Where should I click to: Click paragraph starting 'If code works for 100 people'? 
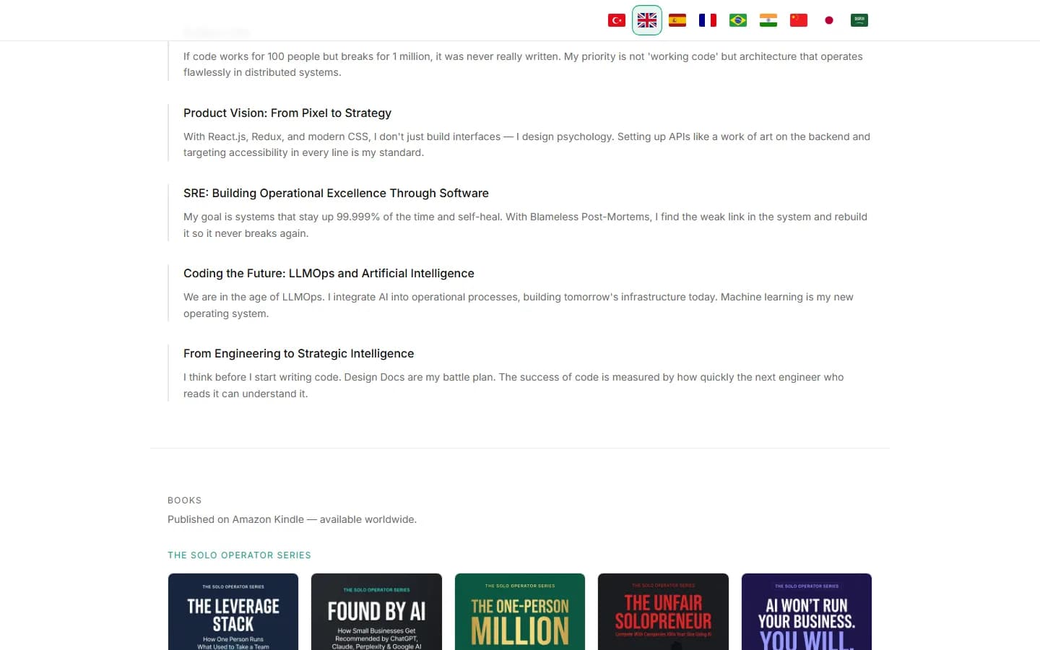pos(523,64)
